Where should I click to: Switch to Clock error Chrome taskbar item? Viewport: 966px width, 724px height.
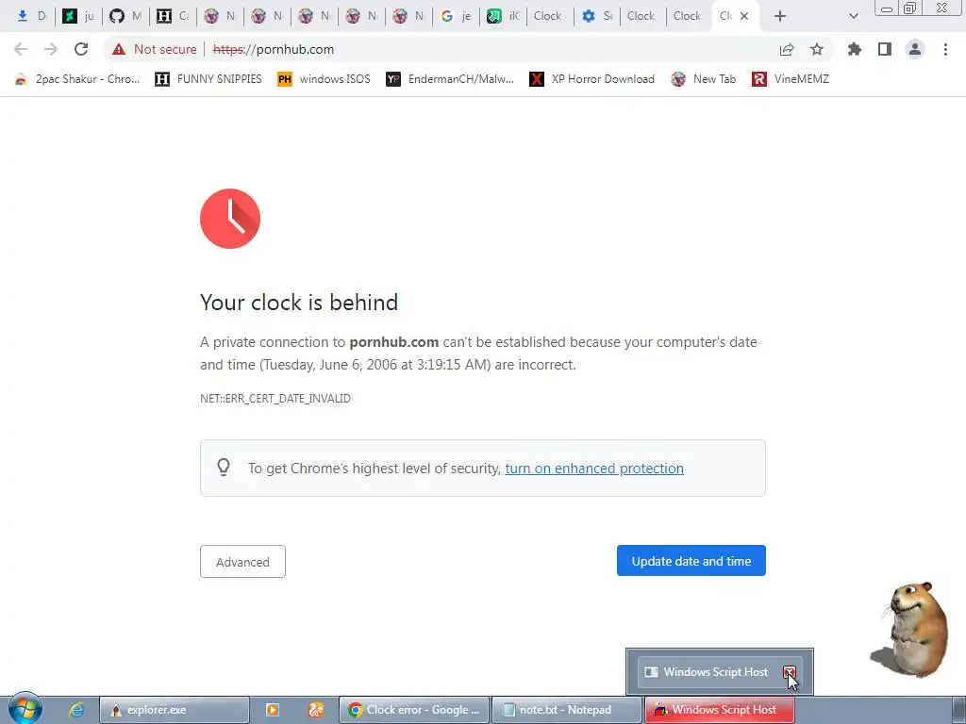[x=414, y=710]
